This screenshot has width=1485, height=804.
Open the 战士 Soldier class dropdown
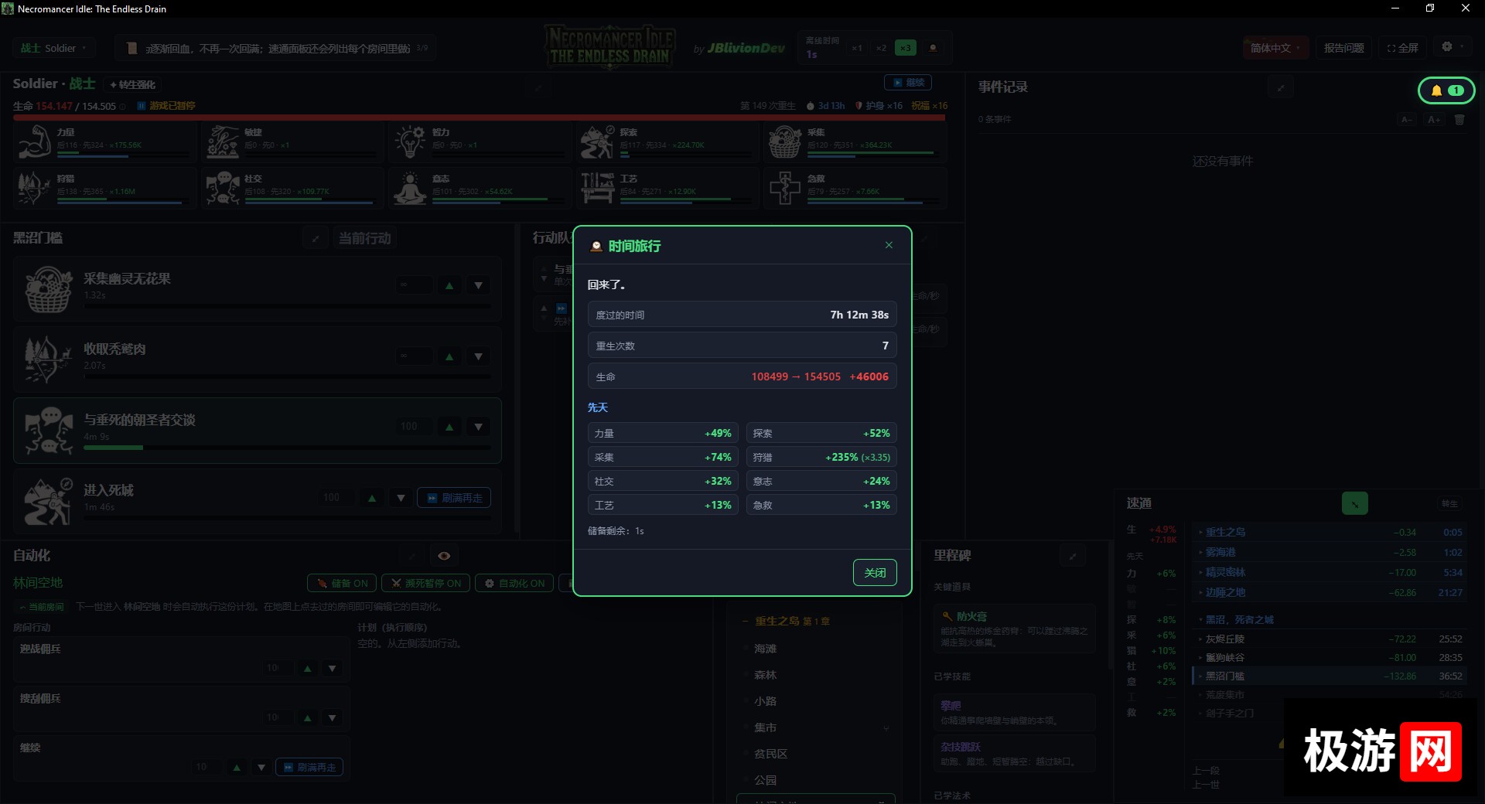tap(53, 48)
